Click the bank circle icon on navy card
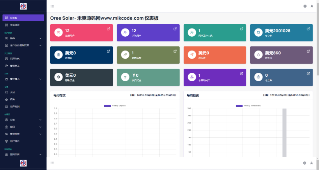This screenshot has width=319, height=170. click(58, 55)
